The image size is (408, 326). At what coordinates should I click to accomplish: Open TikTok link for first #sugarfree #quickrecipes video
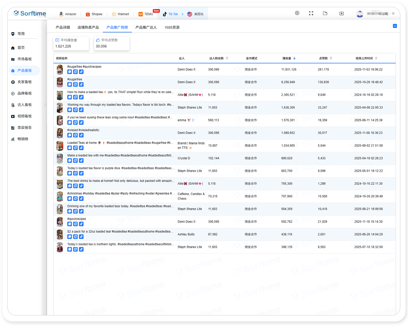(x=81, y=72)
